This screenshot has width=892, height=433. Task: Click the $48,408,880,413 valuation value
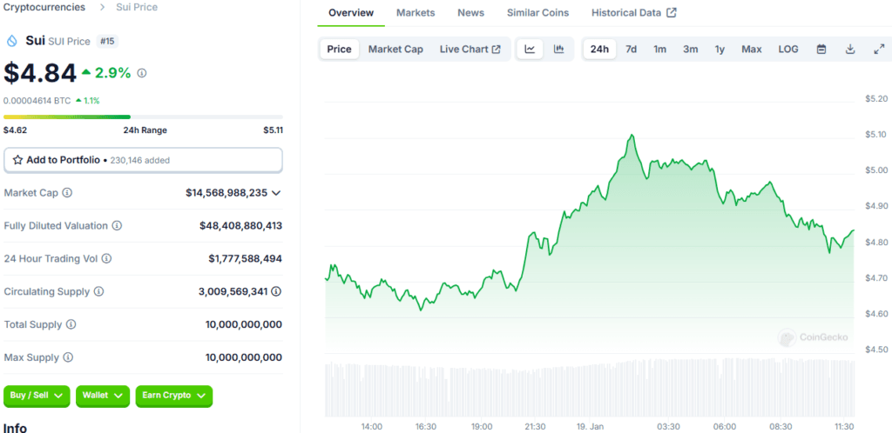click(x=240, y=226)
